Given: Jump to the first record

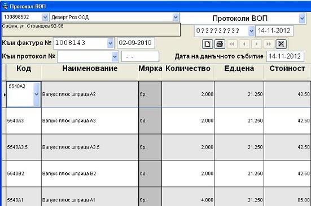Looking at the screenshot, I should pyautogui.click(x=232, y=44).
